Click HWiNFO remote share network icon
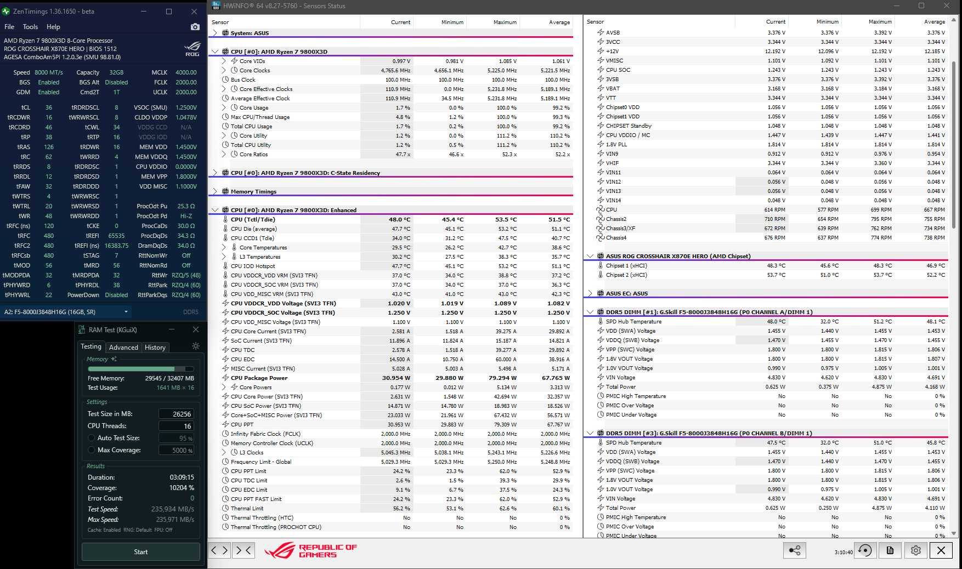Viewport: 962px width, 569px height. (795, 550)
